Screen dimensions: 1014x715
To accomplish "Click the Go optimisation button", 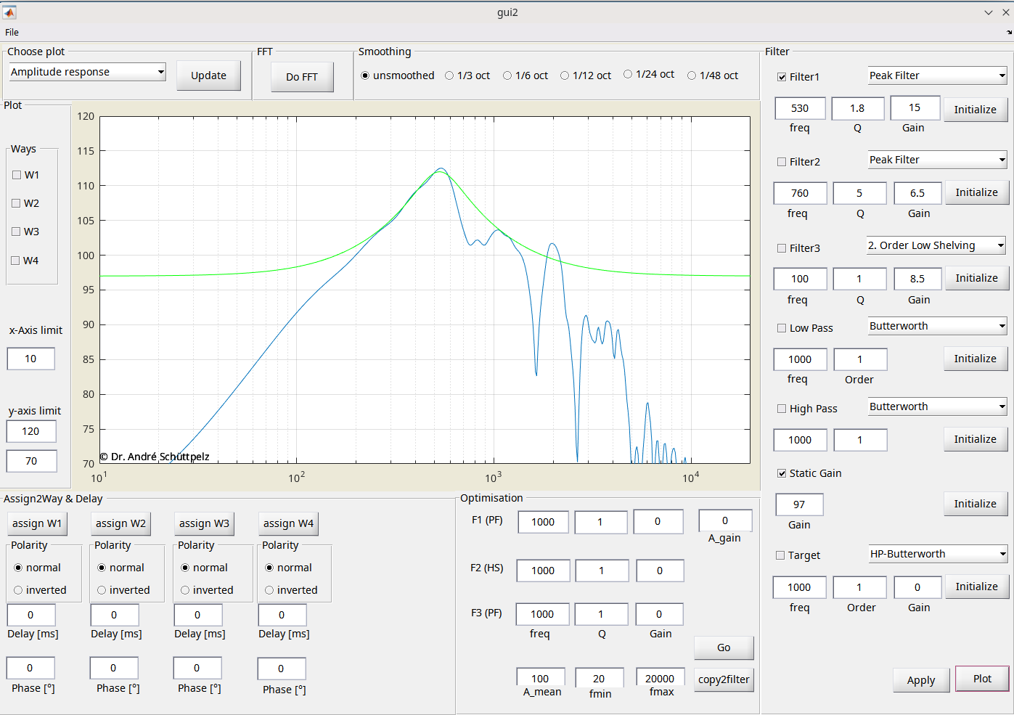I will click(724, 647).
